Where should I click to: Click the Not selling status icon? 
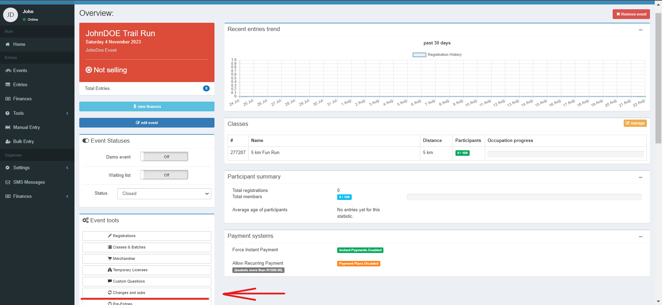(x=89, y=70)
